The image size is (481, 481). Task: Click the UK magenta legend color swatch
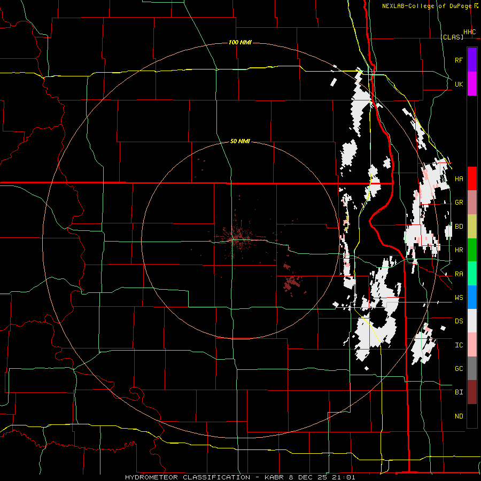(472, 84)
